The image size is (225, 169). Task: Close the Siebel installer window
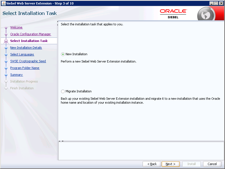tap(221, 3)
